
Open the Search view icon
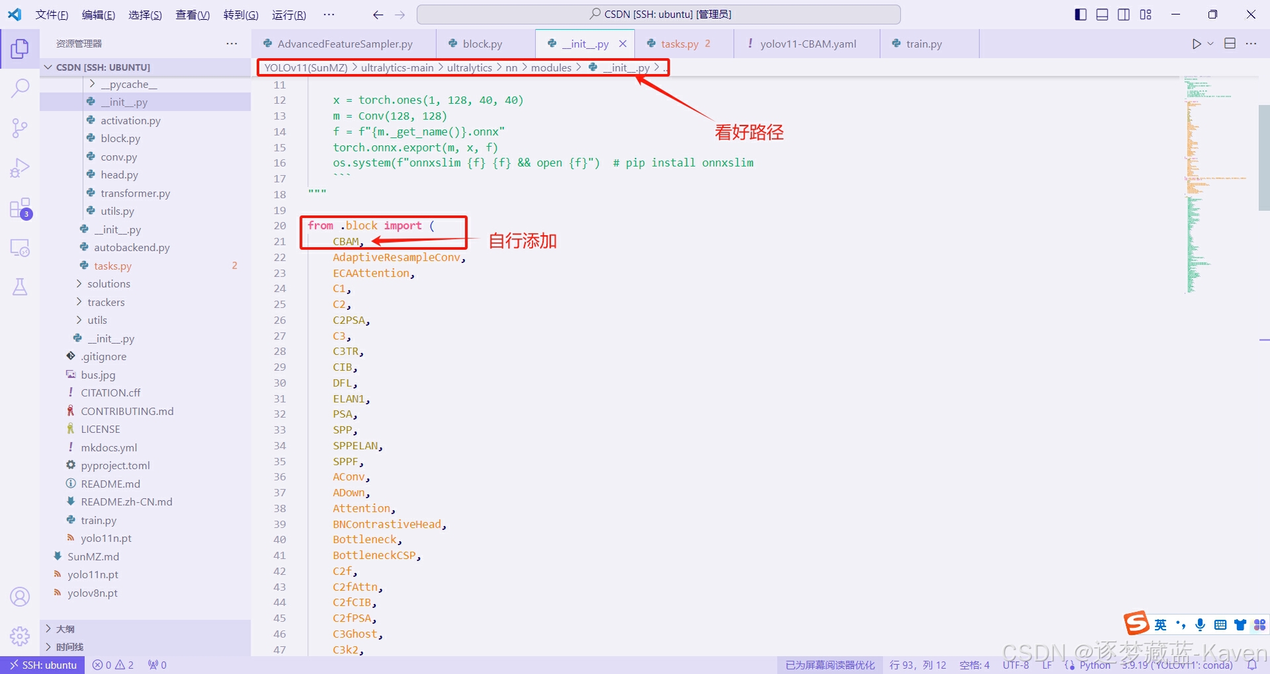[x=20, y=88]
